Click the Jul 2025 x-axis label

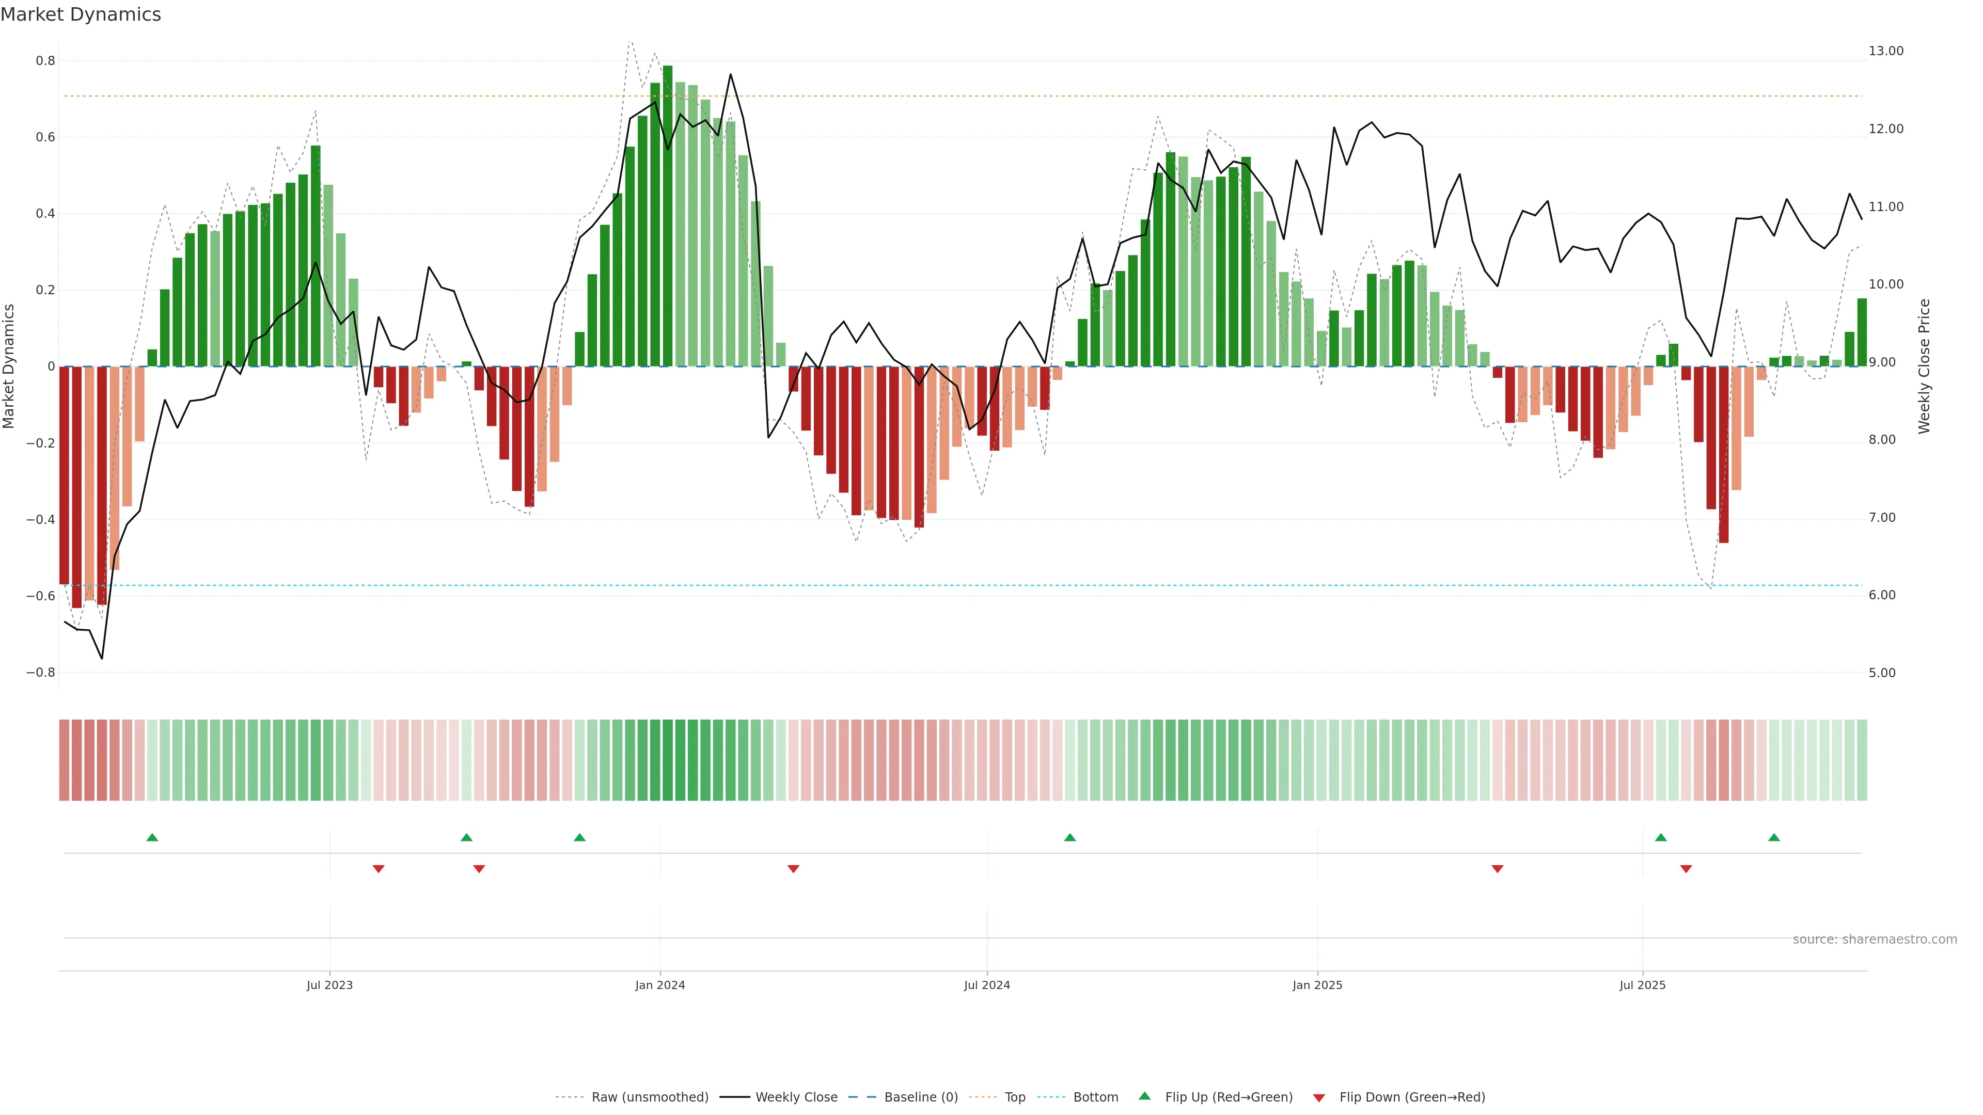pos(1642,985)
